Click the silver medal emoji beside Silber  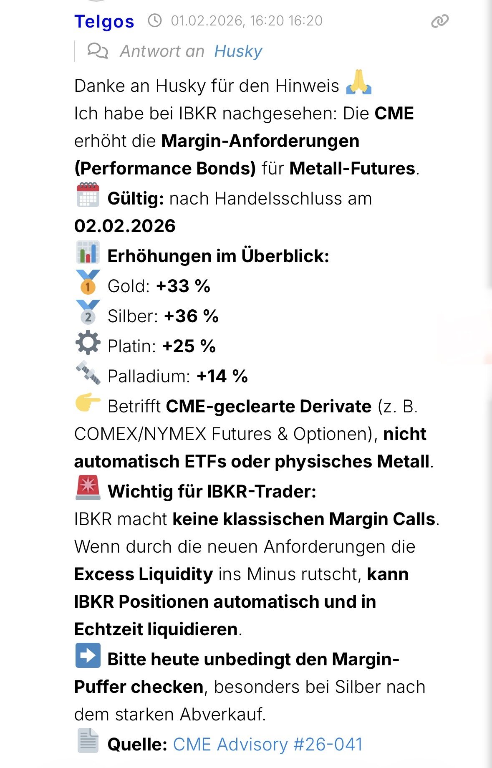point(88,313)
